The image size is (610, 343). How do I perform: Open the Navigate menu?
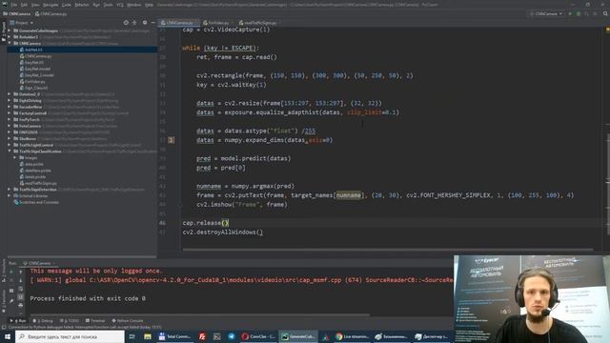tap(51, 5)
